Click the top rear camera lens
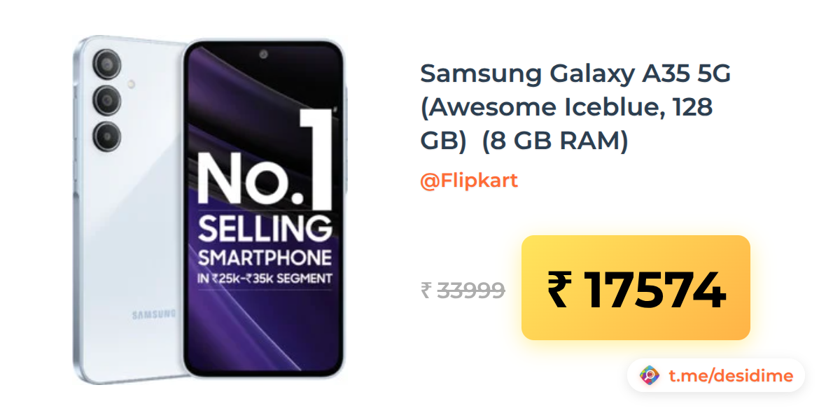This screenshot has height=420, width=840. click(x=107, y=64)
